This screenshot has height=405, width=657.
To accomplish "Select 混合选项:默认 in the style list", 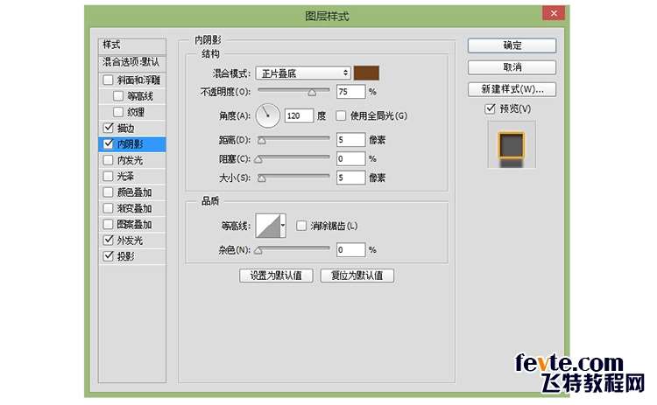I will pyautogui.click(x=132, y=62).
